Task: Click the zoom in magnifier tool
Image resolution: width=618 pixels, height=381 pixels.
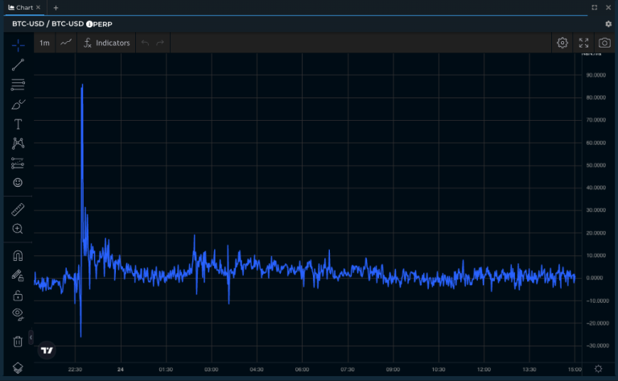Action: (18, 230)
